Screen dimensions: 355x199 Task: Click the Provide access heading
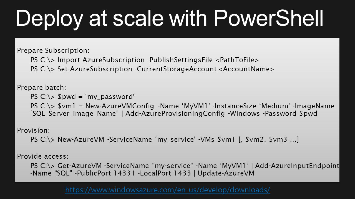tap(43, 157)
